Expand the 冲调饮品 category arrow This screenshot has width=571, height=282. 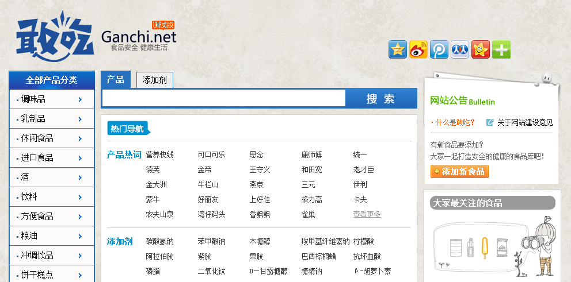(x=80, y=256)
